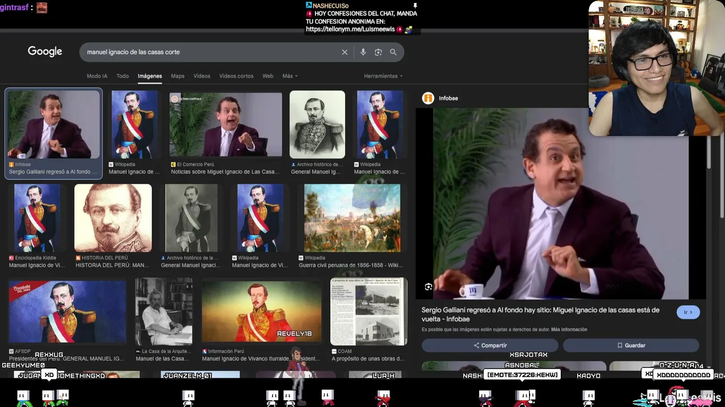Screen dimensions: 725x407
Task: Open the HISTORIA DEL PERÚ sepia portrait result
Action: coord(113,218)
